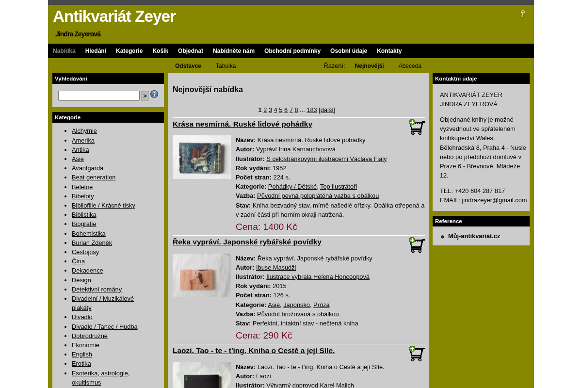Open Krása nesmírná book title link

pos(242,124)
